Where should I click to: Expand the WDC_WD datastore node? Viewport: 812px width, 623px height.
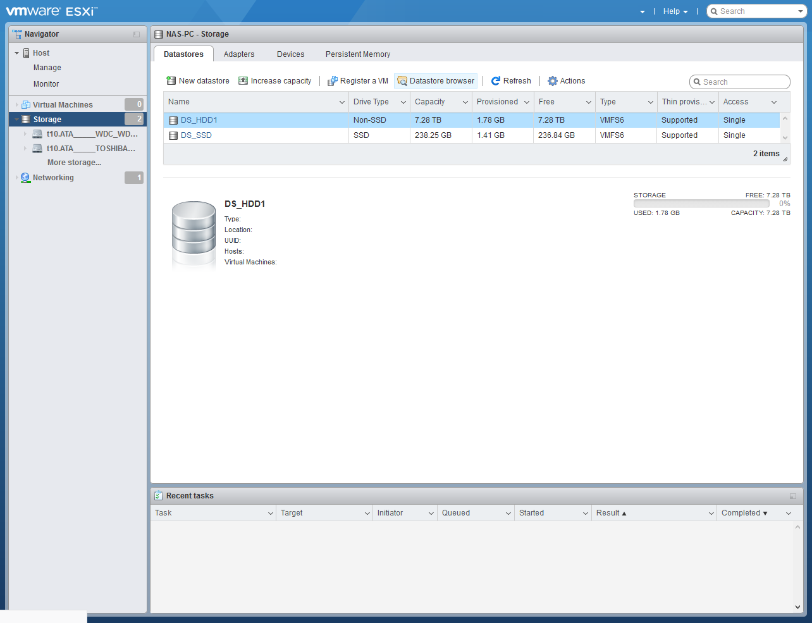(25, 134)
